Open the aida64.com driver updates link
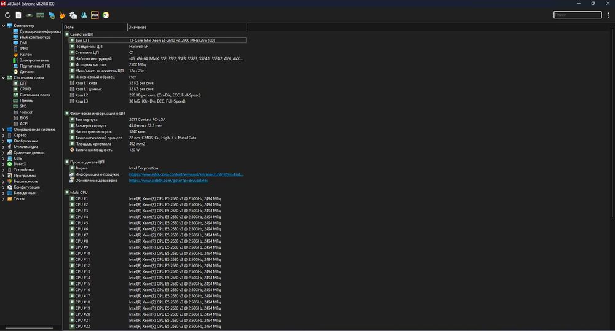 (169, 181)
